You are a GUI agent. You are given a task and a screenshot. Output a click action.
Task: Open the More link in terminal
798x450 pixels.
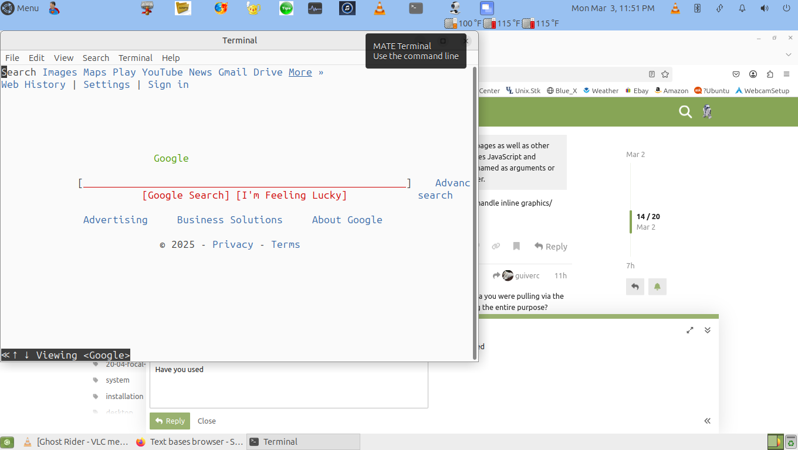[x=300, y=72]
